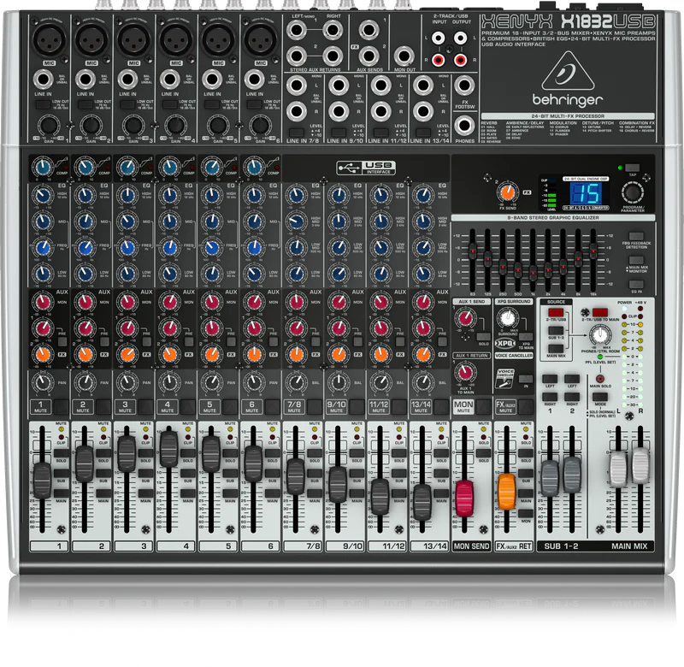
Task: Click the solo Mode button
Action: click(600, 398)
